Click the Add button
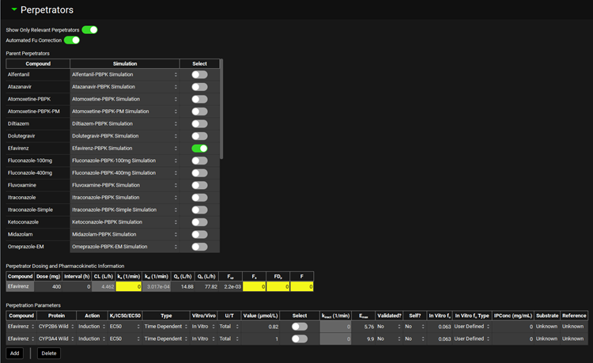This screenshot has width=593, height=363. point(14,353)
